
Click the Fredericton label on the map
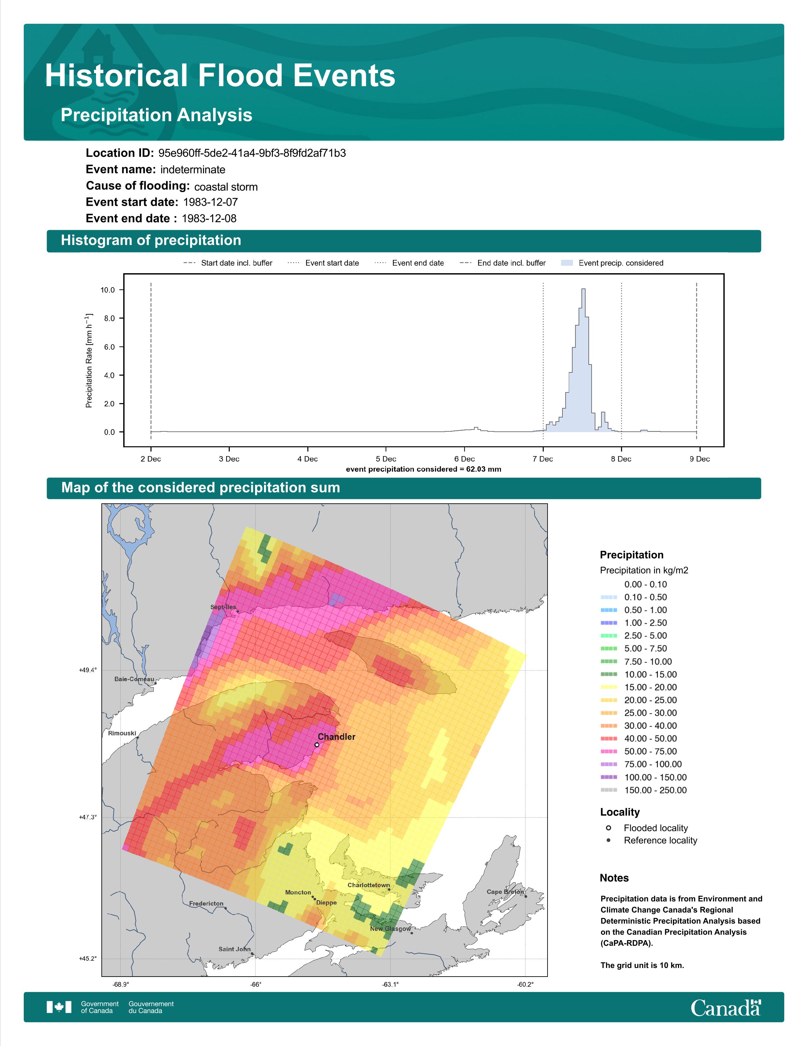206,903
